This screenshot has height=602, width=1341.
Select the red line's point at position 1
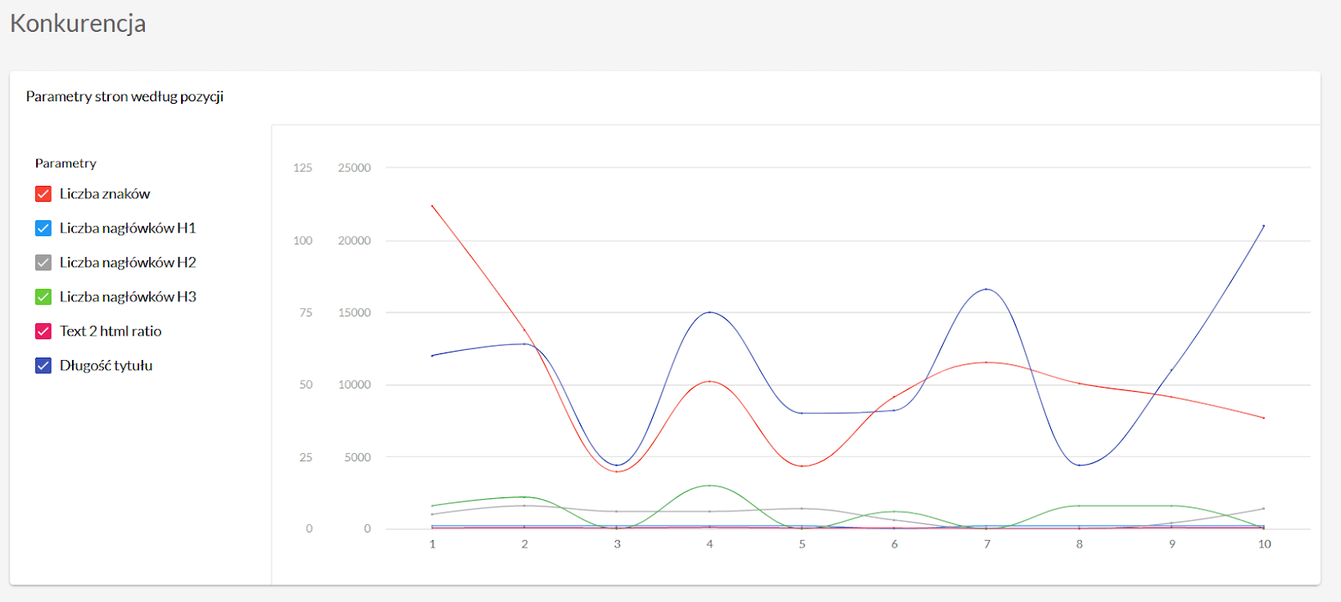click(x=432, y=206)
